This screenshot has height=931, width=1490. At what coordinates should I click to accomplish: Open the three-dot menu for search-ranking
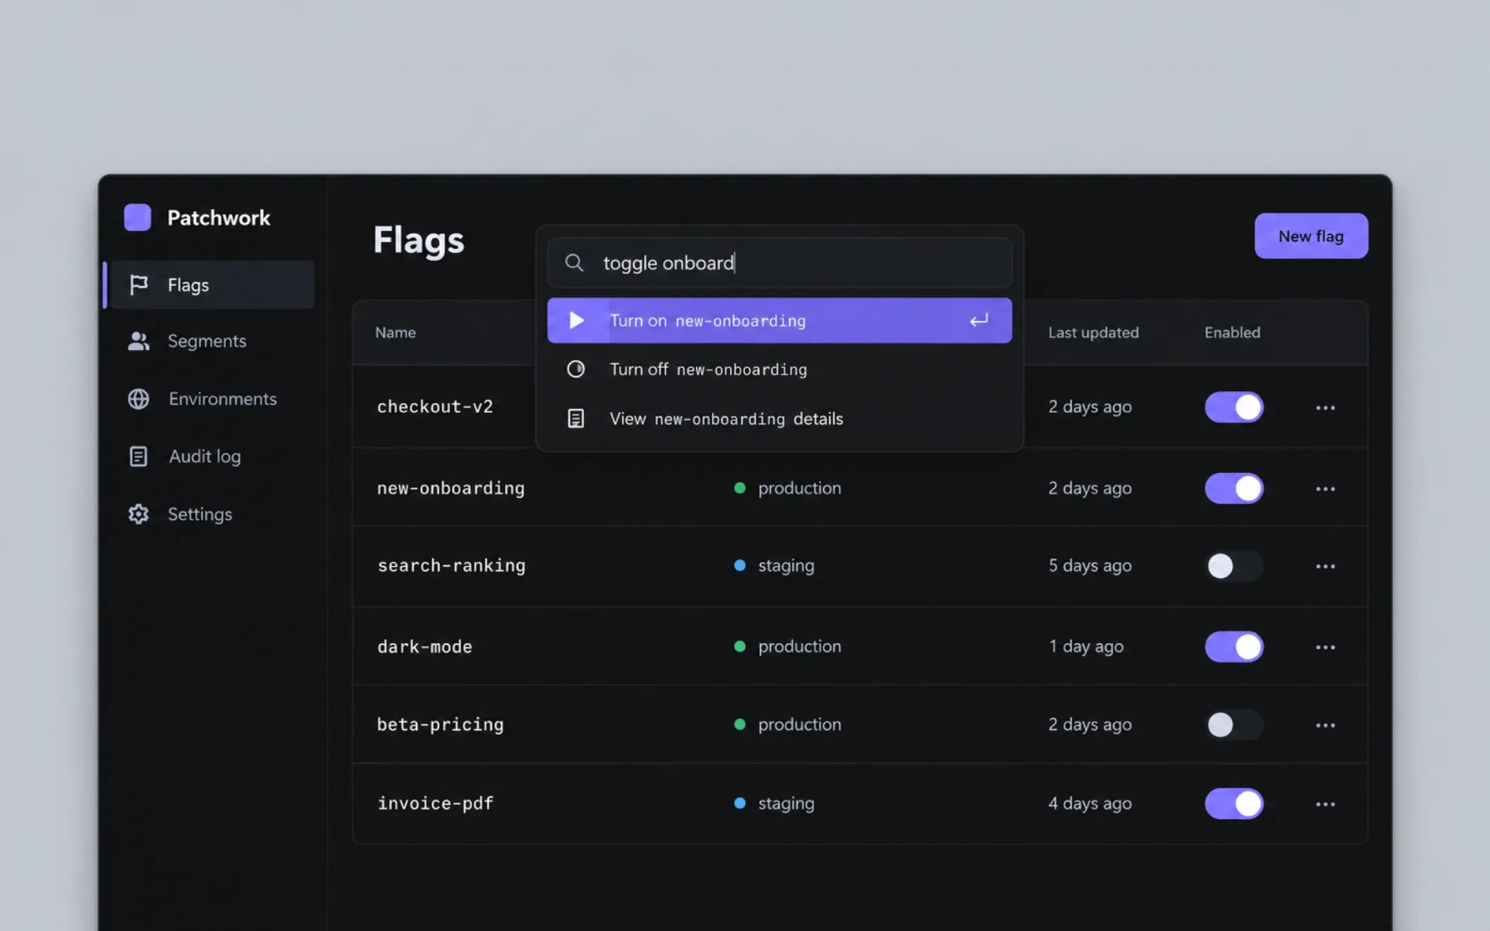click(1325, 566)
